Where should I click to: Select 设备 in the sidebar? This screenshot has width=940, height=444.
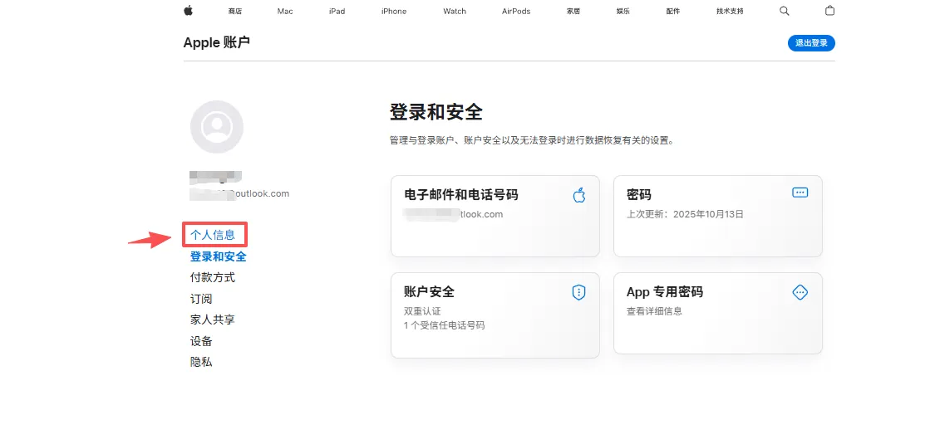click(201, 341)
